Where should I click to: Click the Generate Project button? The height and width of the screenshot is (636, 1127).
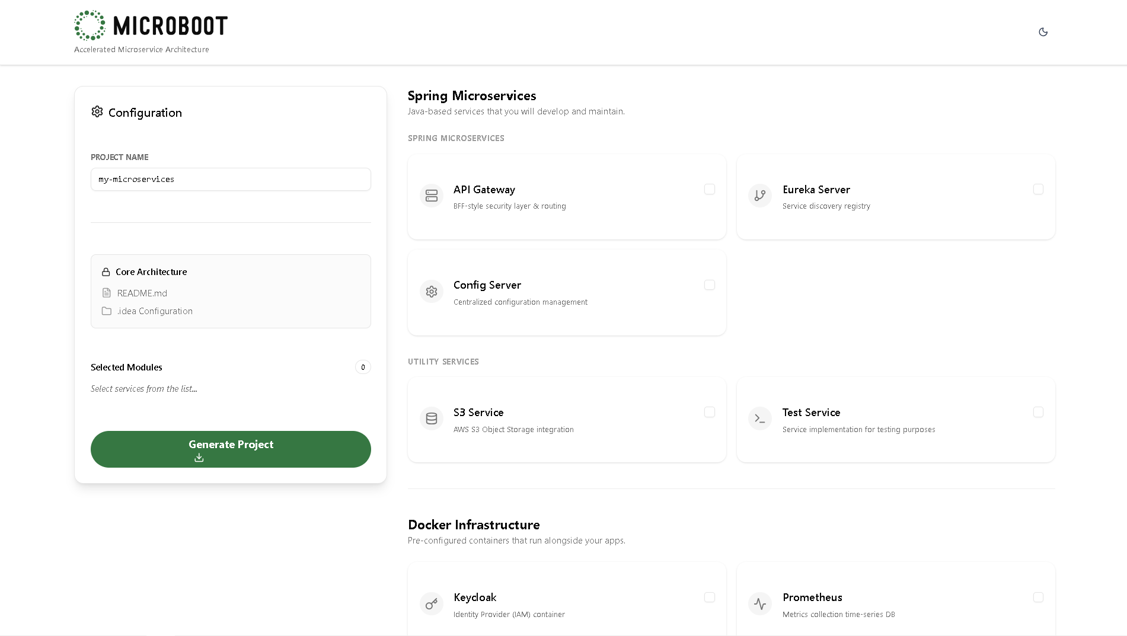231,449
